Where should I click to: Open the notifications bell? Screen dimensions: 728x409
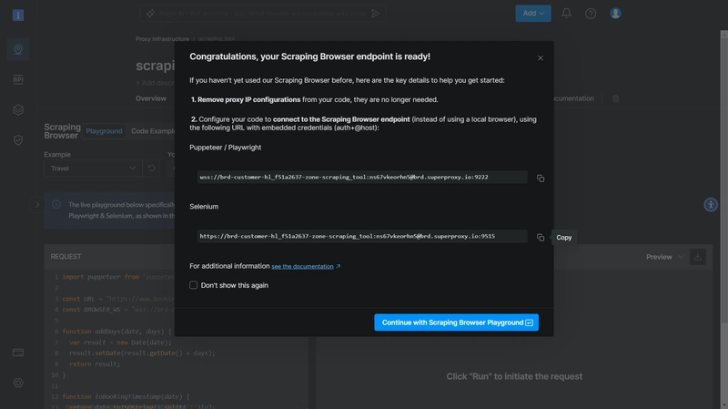pyautogui.click(x=566, y=14)
